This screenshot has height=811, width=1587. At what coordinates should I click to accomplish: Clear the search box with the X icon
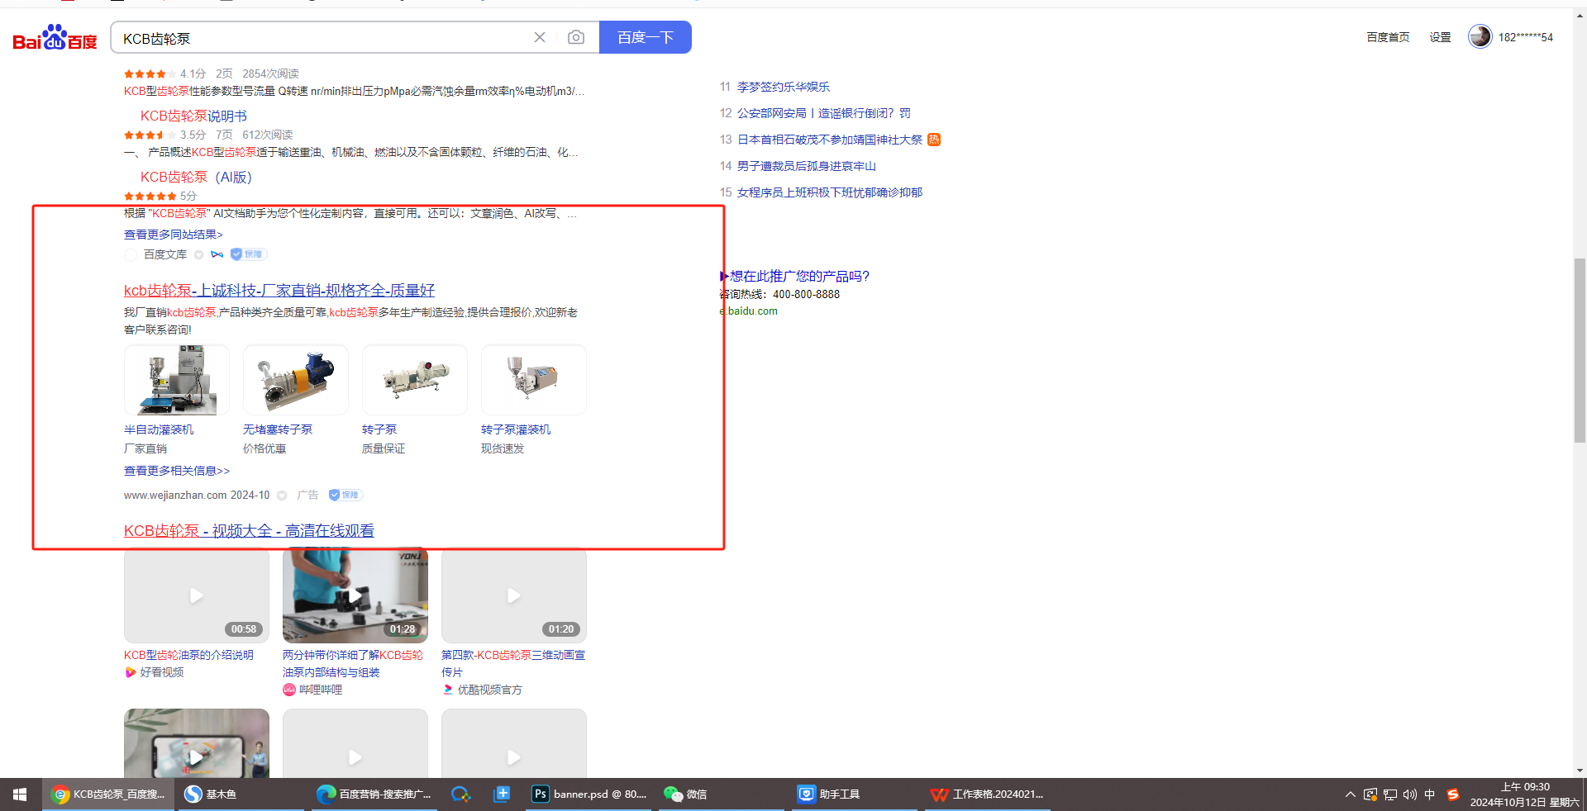point(540,37)
